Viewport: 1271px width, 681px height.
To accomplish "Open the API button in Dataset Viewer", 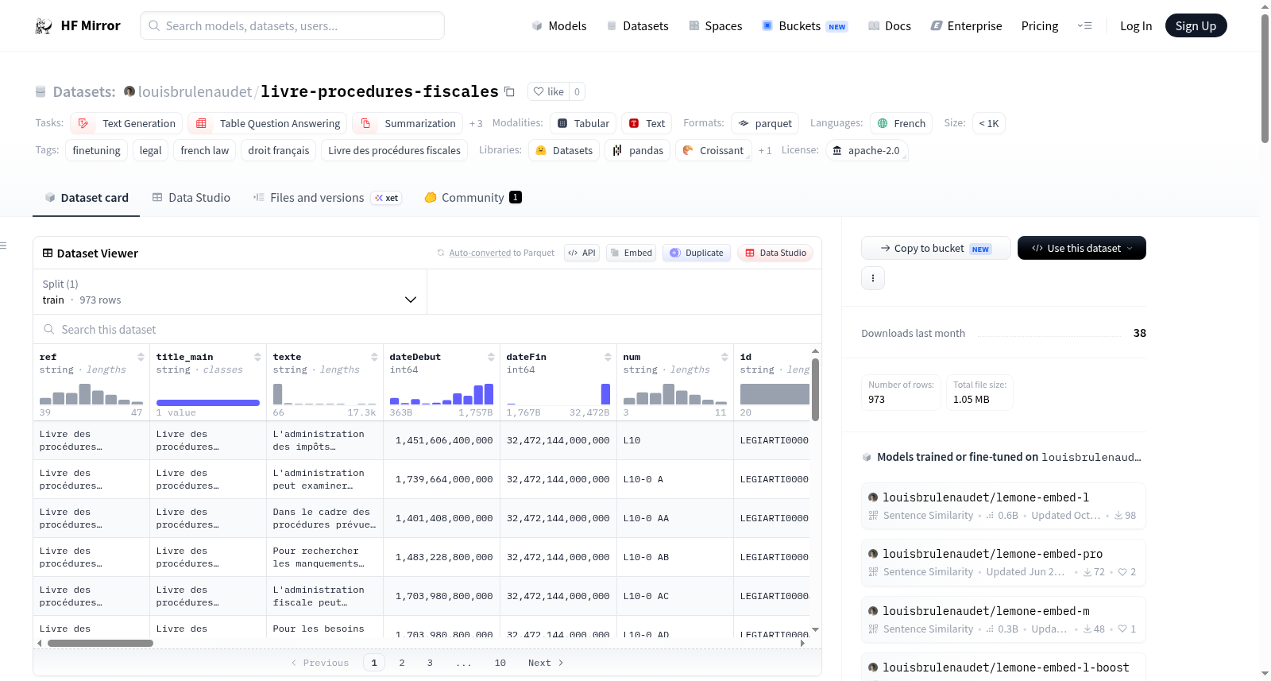I will coord(581,253).
